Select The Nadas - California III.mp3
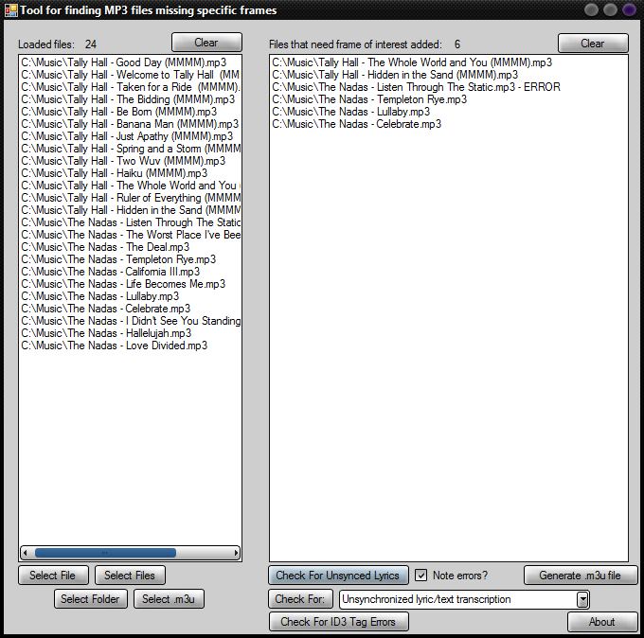The image size is (644, 638). tap(110, 272)
